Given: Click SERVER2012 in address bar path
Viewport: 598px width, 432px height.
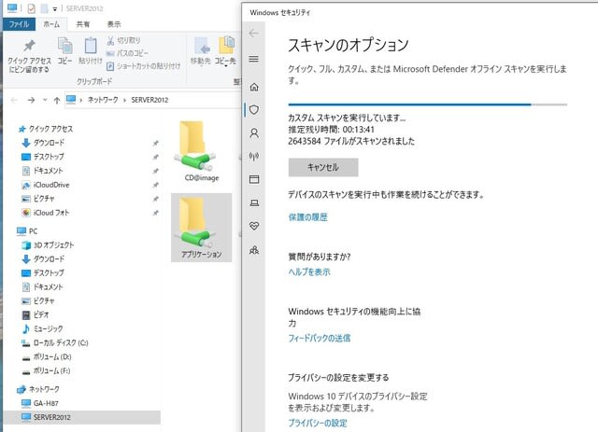Looking at the screenshot, I should click(x=149, y=100).
